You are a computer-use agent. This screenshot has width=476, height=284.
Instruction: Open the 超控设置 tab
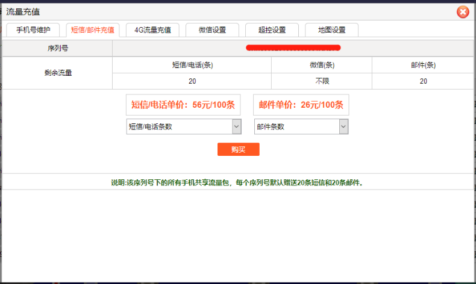click(272, 30)
